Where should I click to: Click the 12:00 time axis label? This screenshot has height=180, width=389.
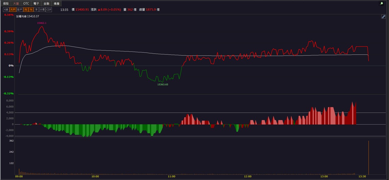coord(248,176)
